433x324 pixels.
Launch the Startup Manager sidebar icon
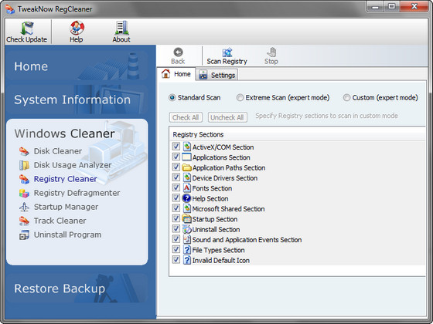24,207
